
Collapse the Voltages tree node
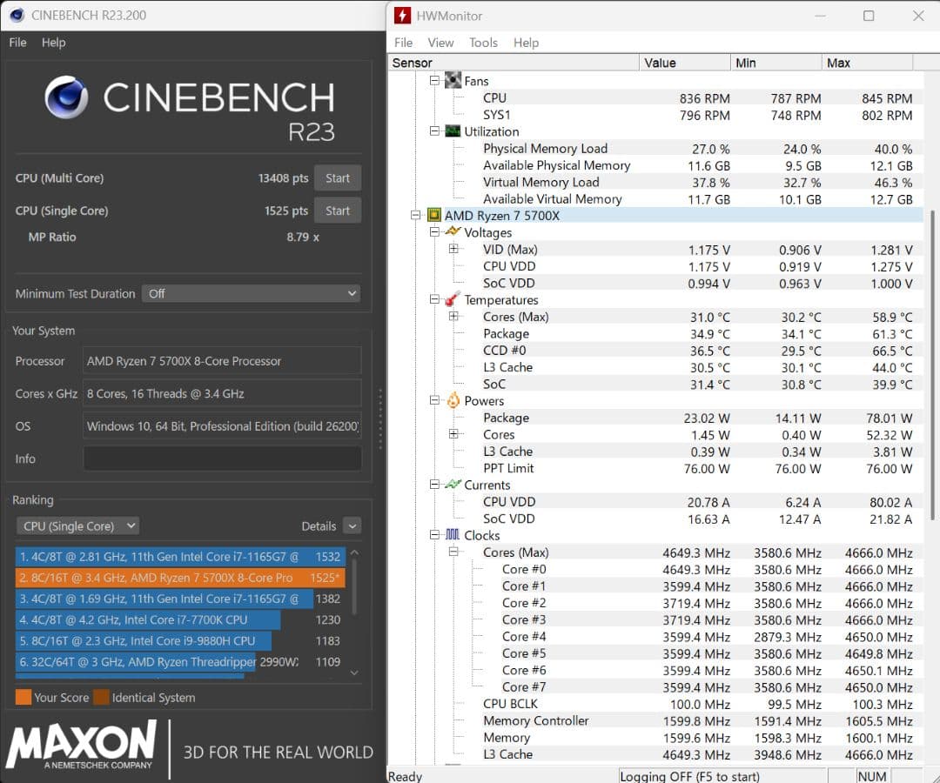tap(434, 231)
